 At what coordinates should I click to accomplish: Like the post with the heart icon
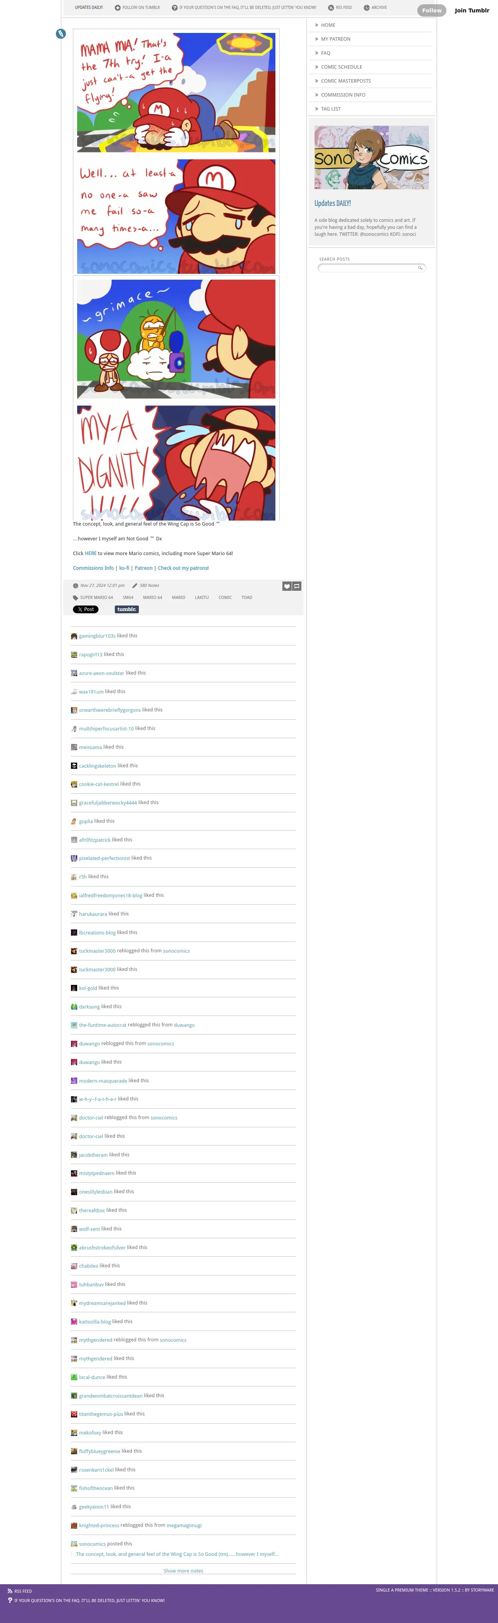coord(287,586)
